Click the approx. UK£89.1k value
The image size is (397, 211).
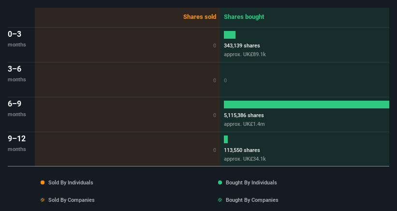(x=245, y=54)
